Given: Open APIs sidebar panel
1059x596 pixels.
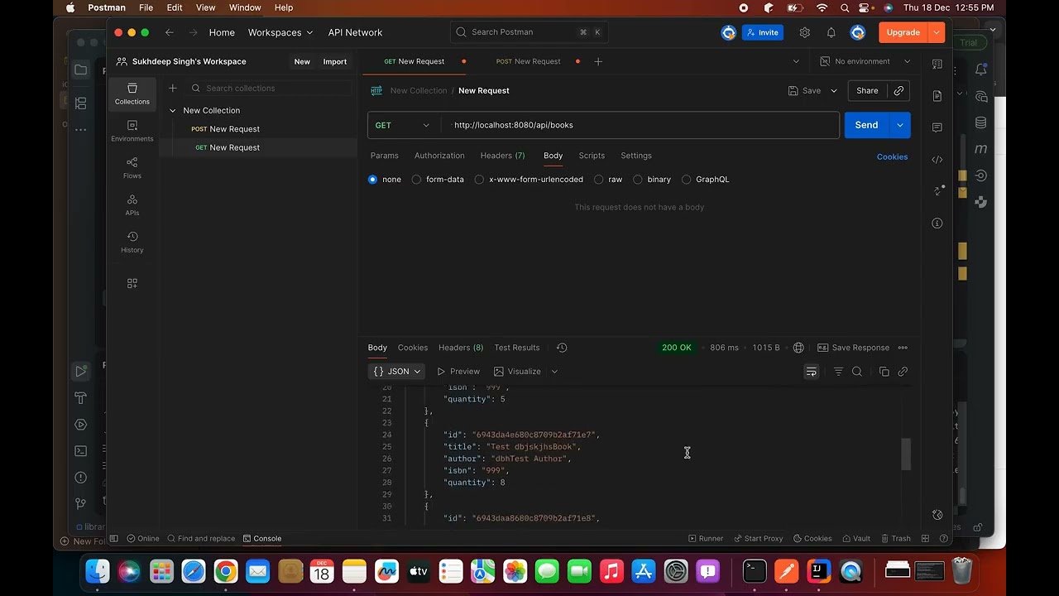Looking at the screenshot, I should coord(132,205).
